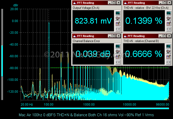
Task: Click the title bar icon of Channel Balance Error window
Action: coord(75,36)
